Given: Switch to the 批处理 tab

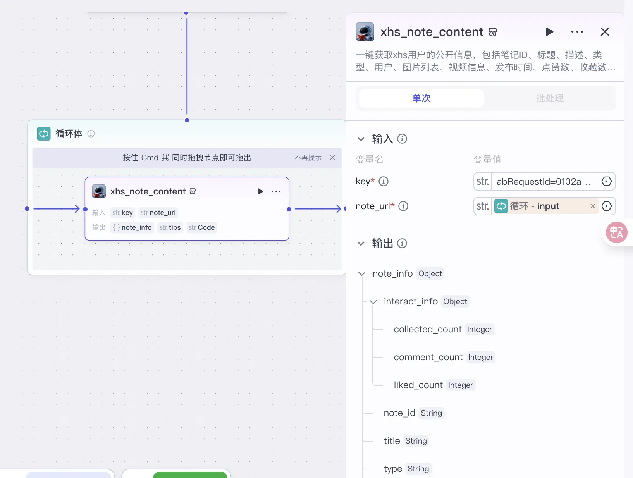Looking at the screenshot, I should [x=550, y=98].
